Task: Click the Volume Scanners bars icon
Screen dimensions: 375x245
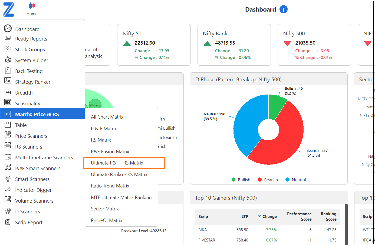Action: click(x=8, y=199)
